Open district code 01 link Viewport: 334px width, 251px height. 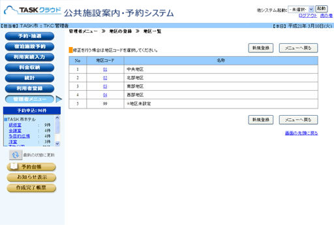point(105,69)
